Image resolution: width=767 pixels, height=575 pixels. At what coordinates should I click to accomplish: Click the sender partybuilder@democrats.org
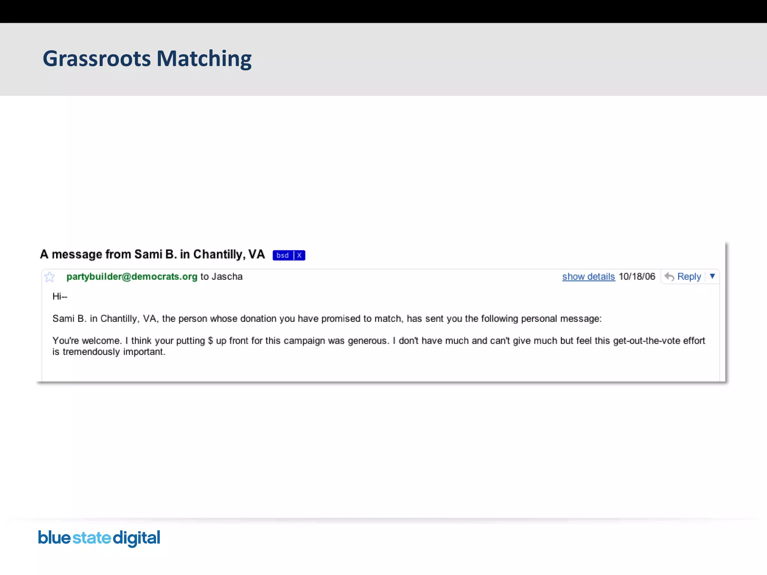click(132, 277)
